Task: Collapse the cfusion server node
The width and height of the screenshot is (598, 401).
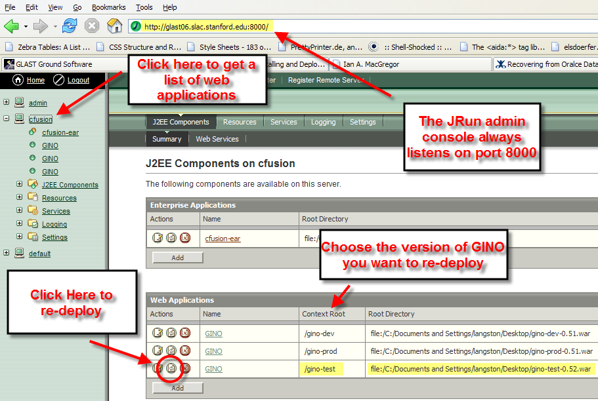Action: 6,119
